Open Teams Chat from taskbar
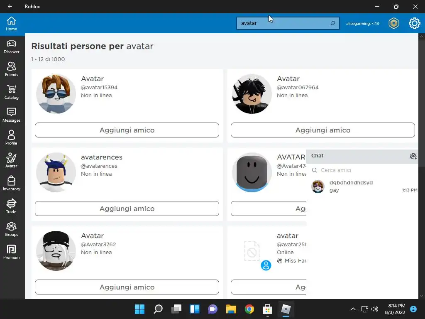 (213, 309)
